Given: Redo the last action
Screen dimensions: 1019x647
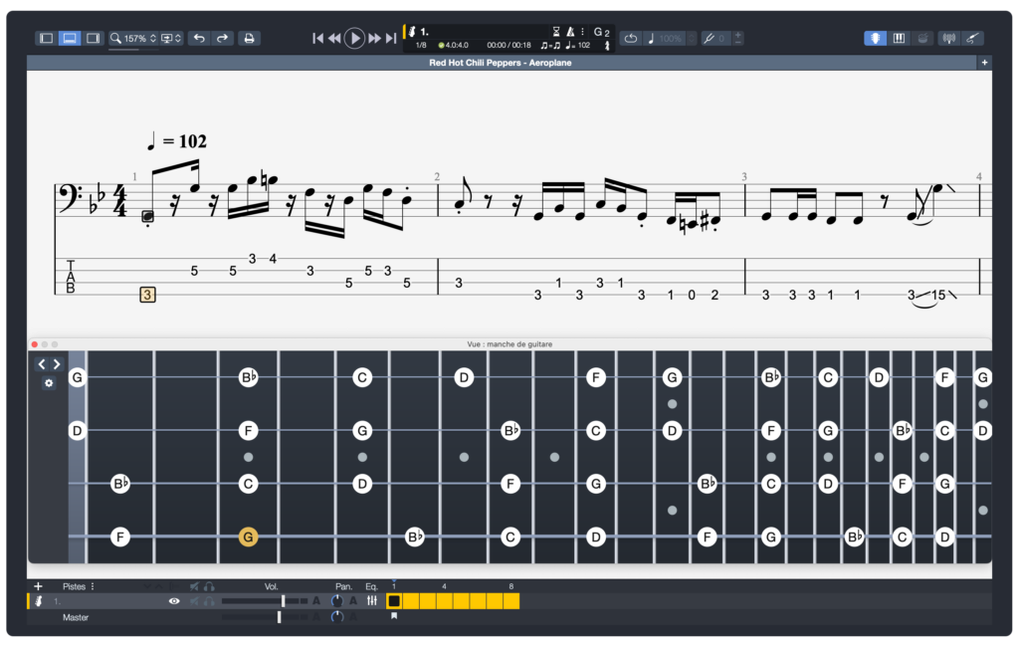Looking at the screenshot, I should (x=222, y=39).
